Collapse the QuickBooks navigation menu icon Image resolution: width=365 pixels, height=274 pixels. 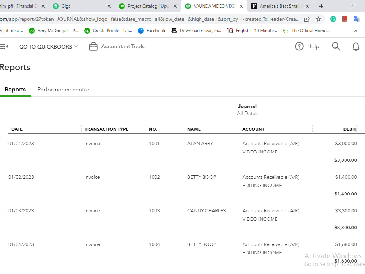[4, 46]
